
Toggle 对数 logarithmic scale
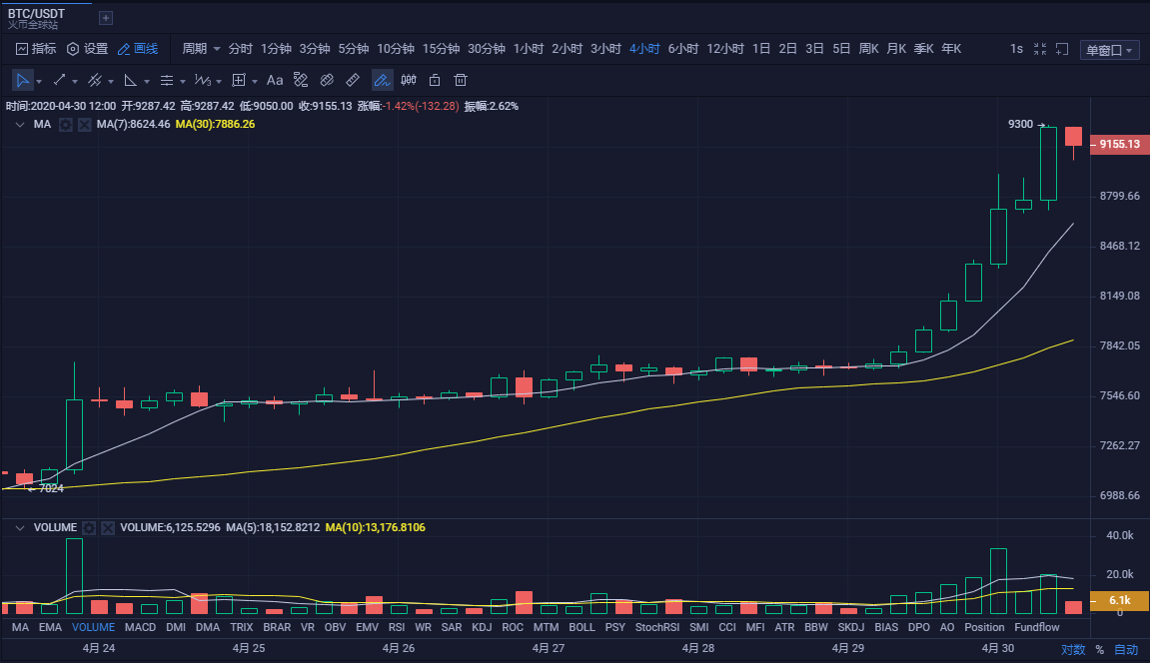1072,649
